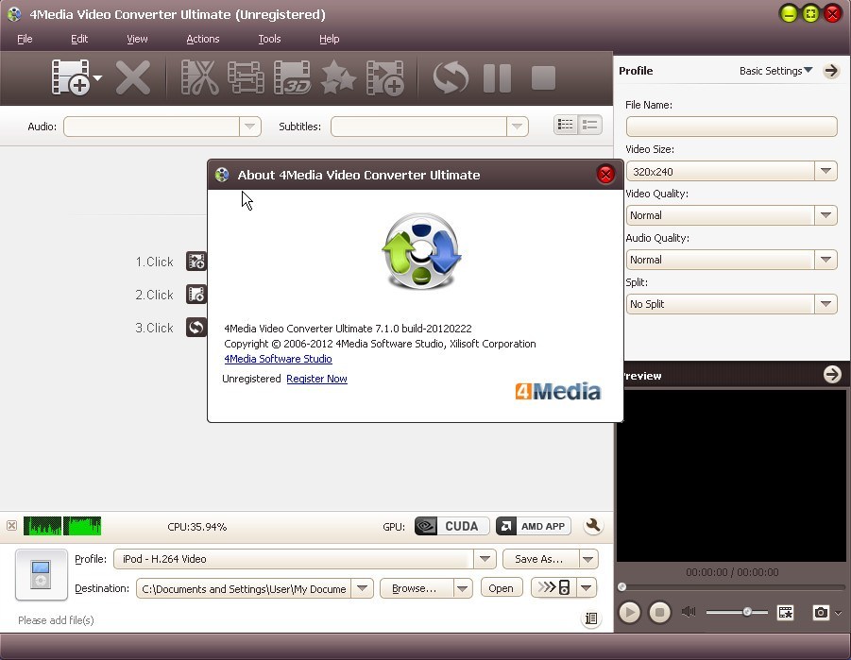Open the Tools menu
The image size is (851, 660).
[x=269, y=39]
